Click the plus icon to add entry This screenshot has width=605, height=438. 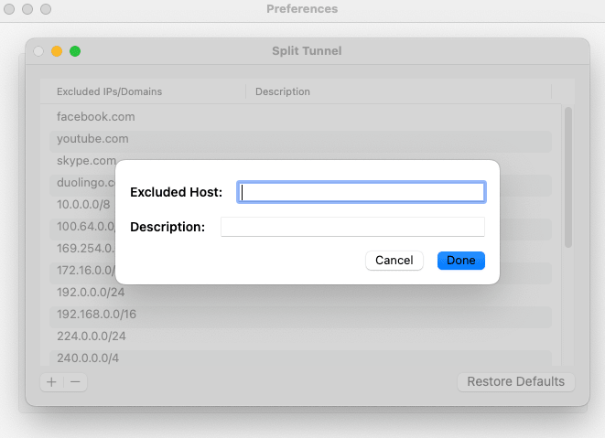pos(51,382)
